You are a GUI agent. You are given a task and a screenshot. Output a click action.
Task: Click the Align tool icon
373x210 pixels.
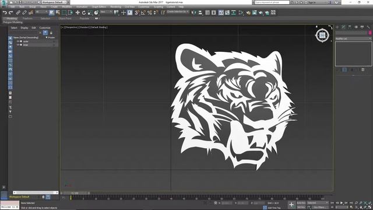coord(200,13)
